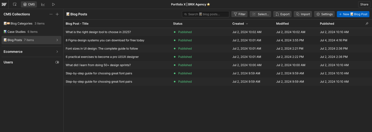The image size is (372, 132).
Task: Select the Blog Posts collection
Action: click(32, 40)
